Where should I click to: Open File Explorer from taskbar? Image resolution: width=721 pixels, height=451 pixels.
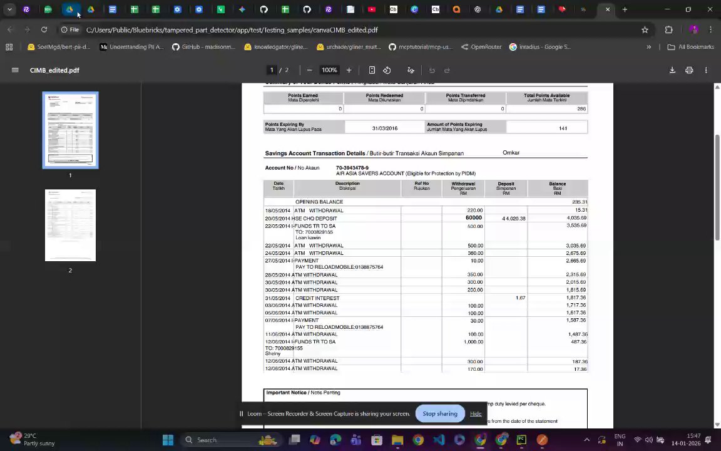pyautogui.click(x=397, y=440)
